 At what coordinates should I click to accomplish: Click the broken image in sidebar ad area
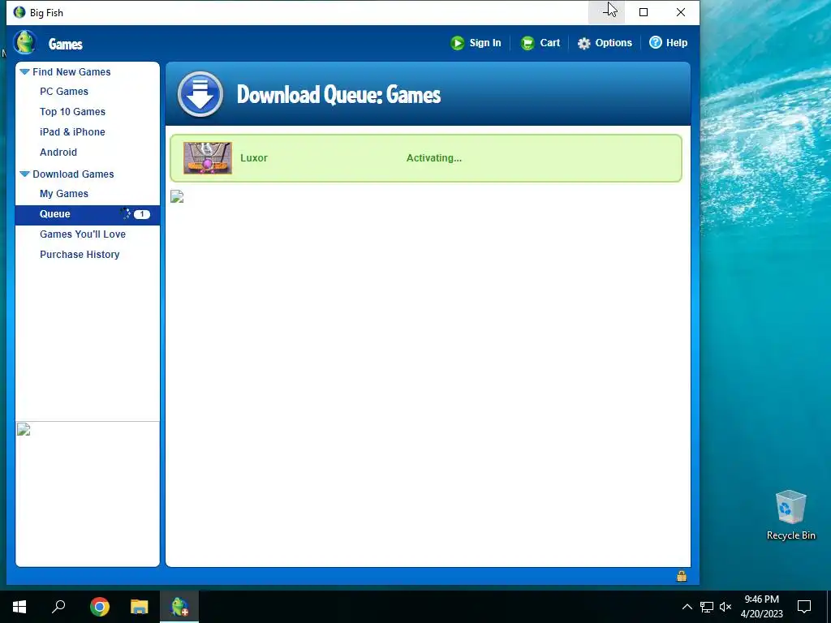coord(24,429)
